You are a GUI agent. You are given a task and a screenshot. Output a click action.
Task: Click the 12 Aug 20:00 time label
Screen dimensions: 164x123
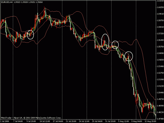click(150, 121)
